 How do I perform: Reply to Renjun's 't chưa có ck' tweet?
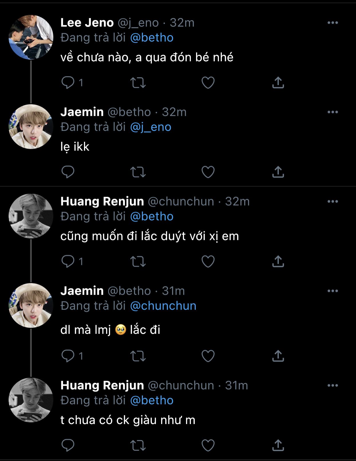click(x=68, y=445)
